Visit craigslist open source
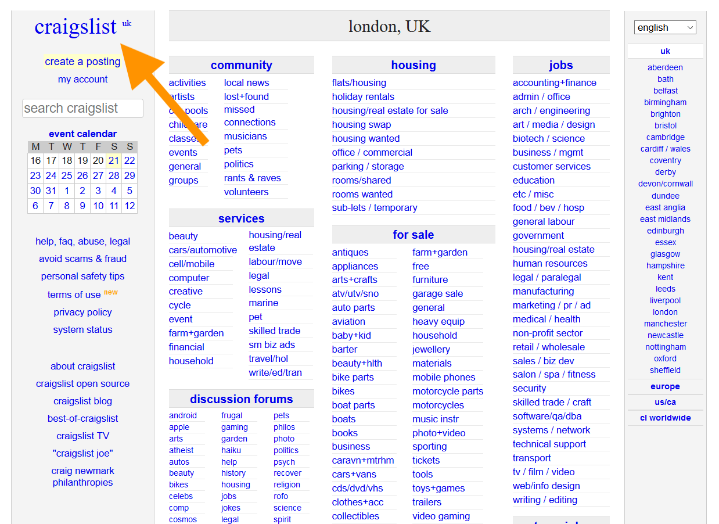Image resolution: width=719 pixels, height=524 pixels. (82, 383)
